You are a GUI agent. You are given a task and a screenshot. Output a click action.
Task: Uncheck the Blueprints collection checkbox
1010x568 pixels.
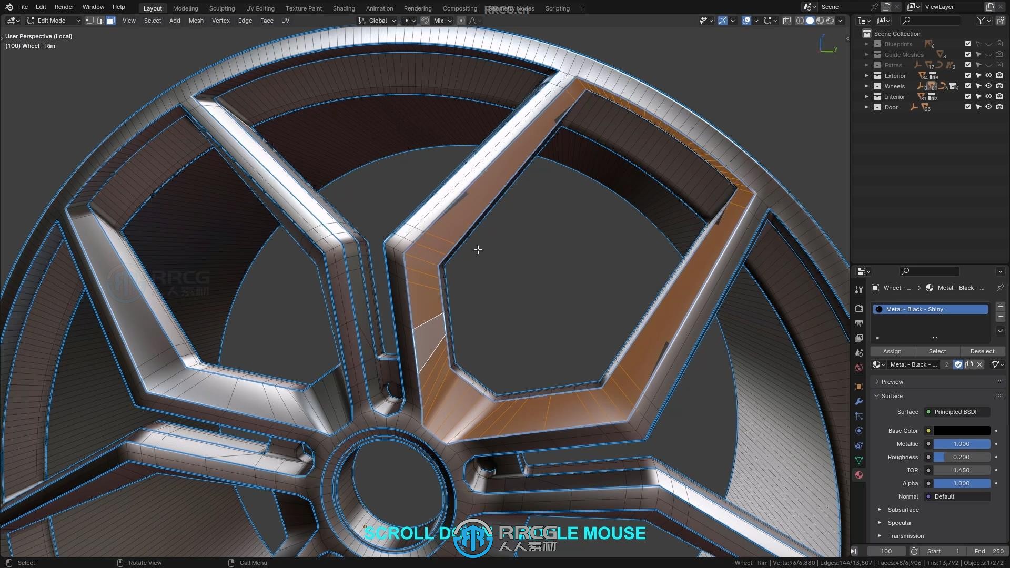tap(967, 44)
